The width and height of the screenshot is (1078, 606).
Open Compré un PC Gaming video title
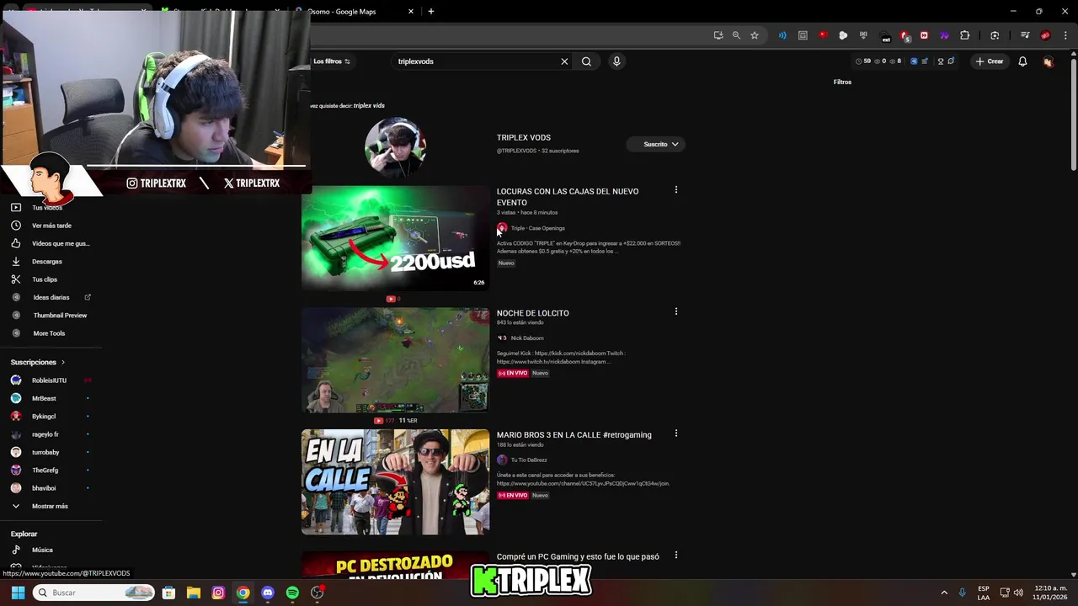(578, 556)
